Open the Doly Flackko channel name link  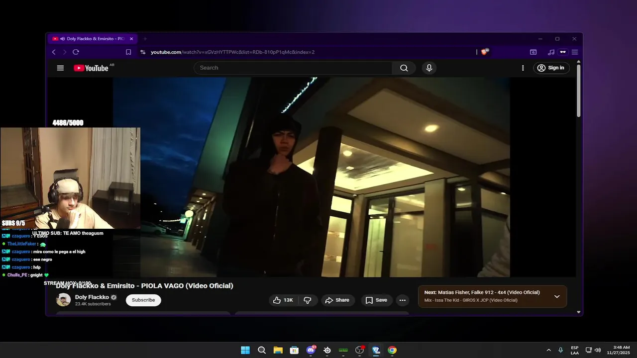(92, 297)
